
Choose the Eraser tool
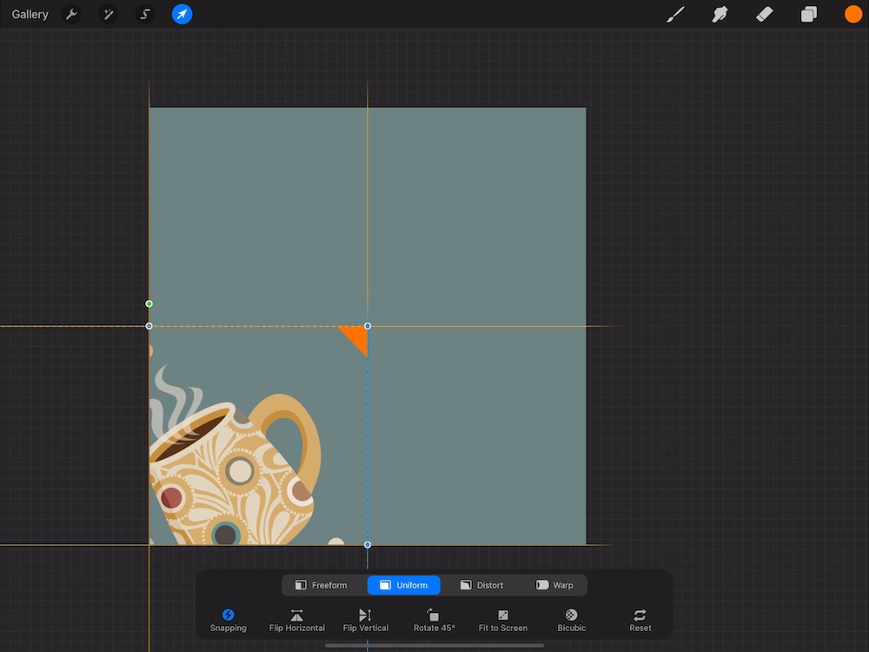(764, 15)
